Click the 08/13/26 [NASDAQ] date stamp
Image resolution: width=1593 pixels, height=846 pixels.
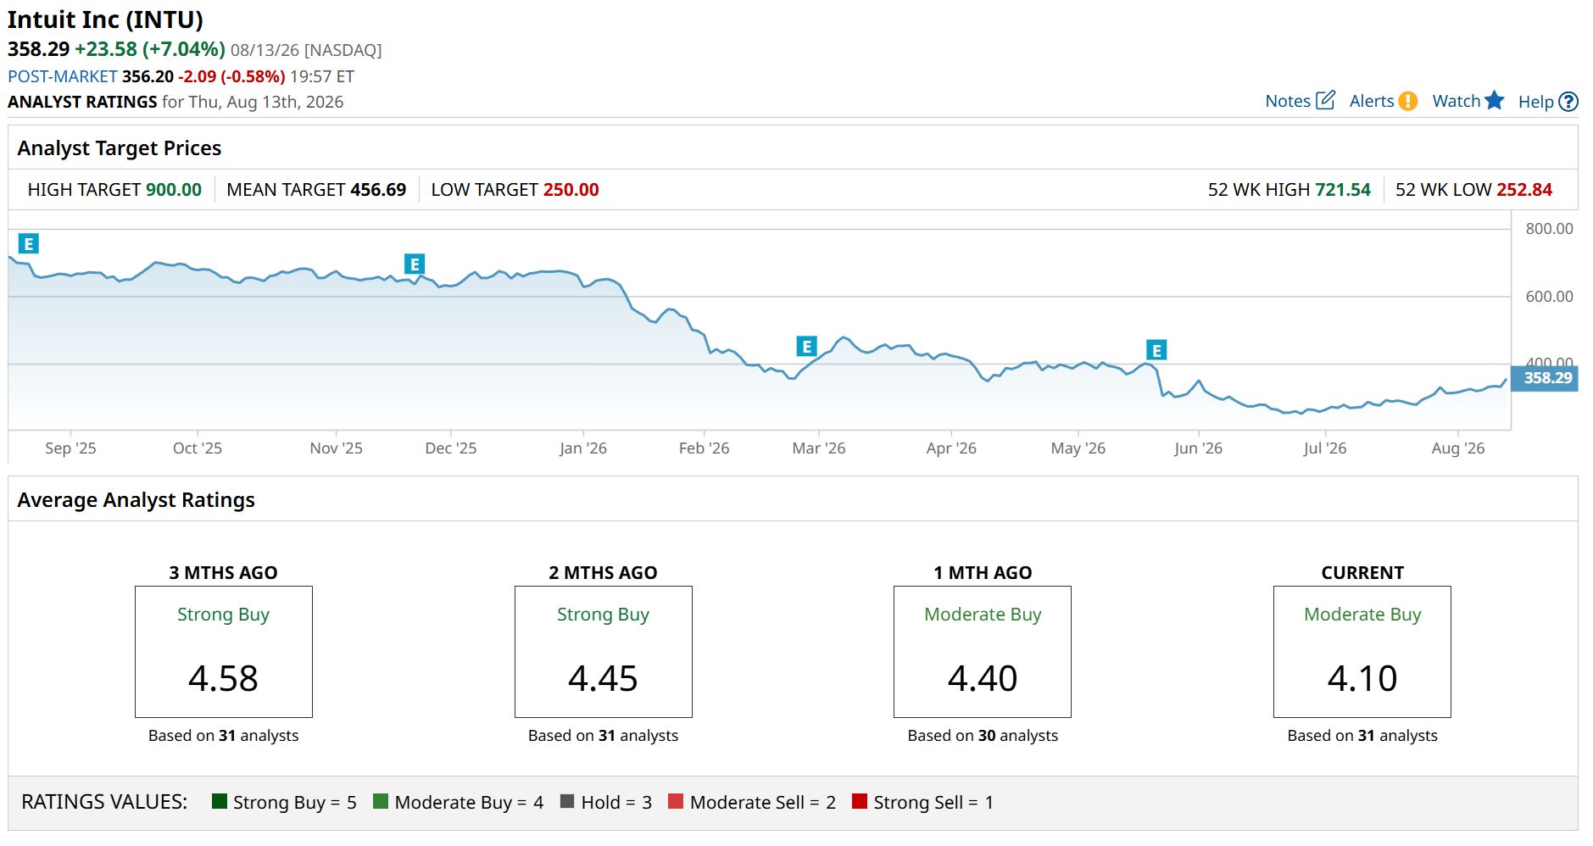click(306, 50)
